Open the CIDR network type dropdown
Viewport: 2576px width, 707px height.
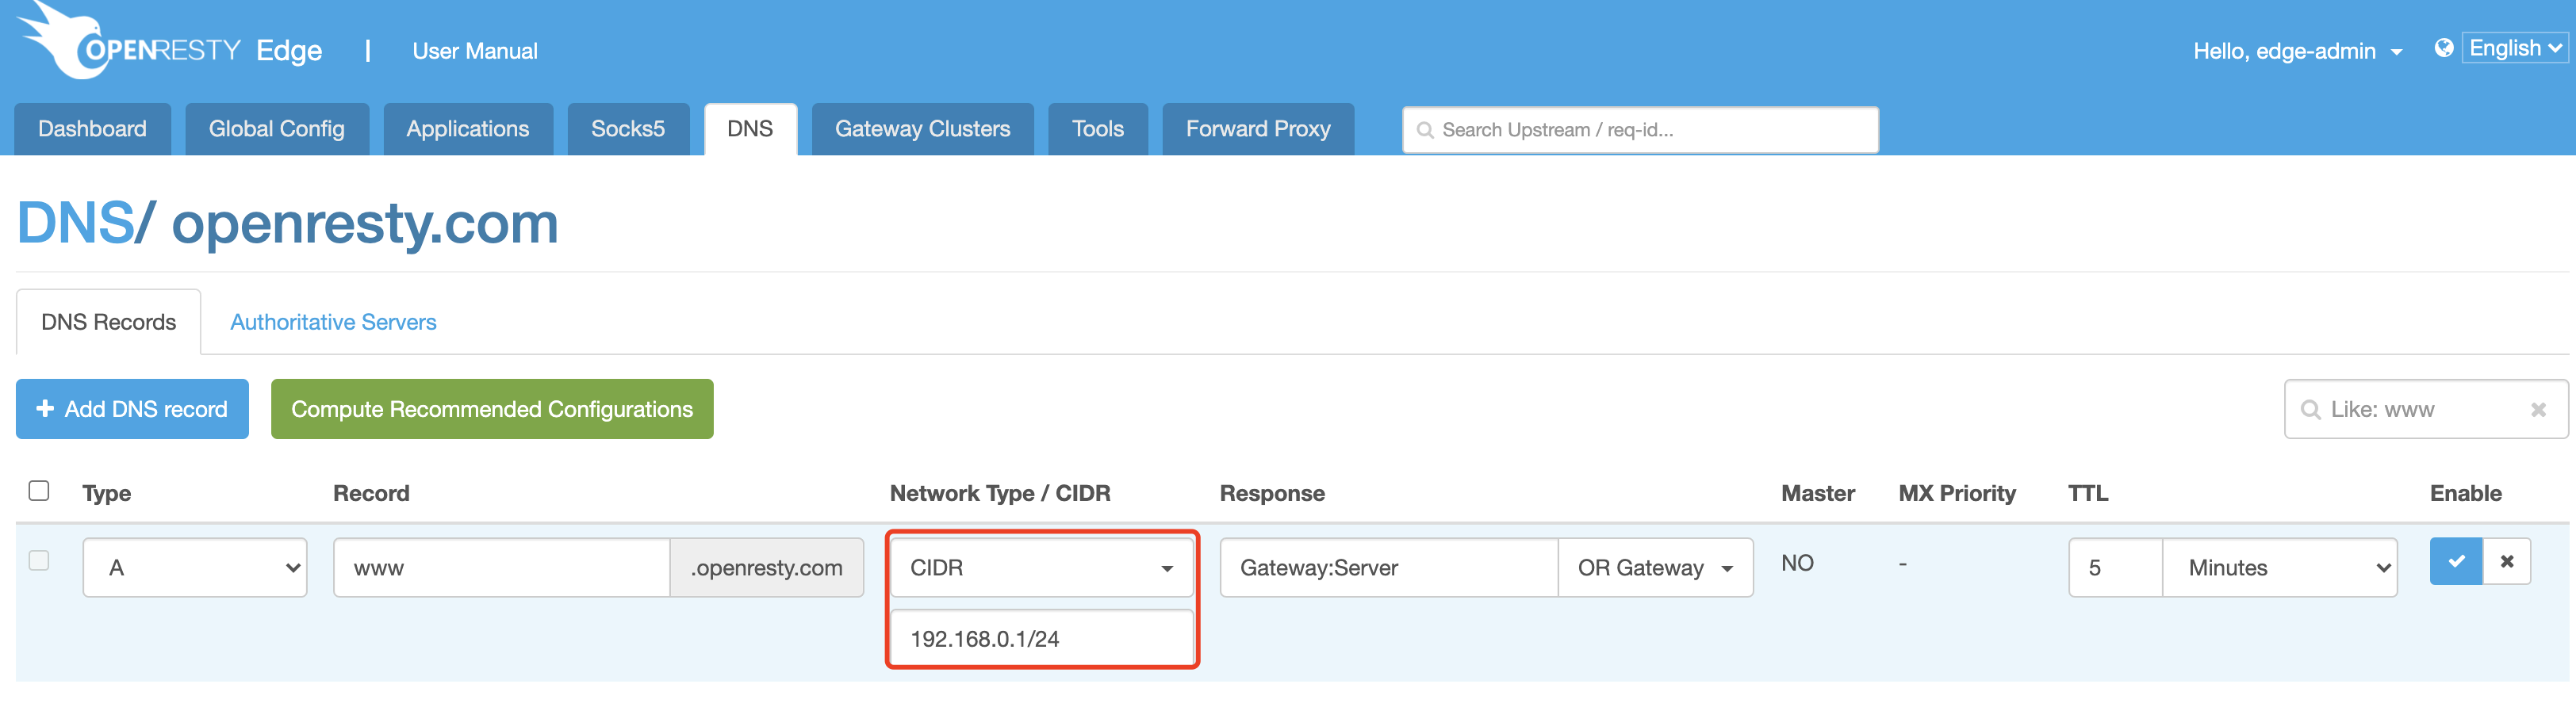pos(1042,568)
